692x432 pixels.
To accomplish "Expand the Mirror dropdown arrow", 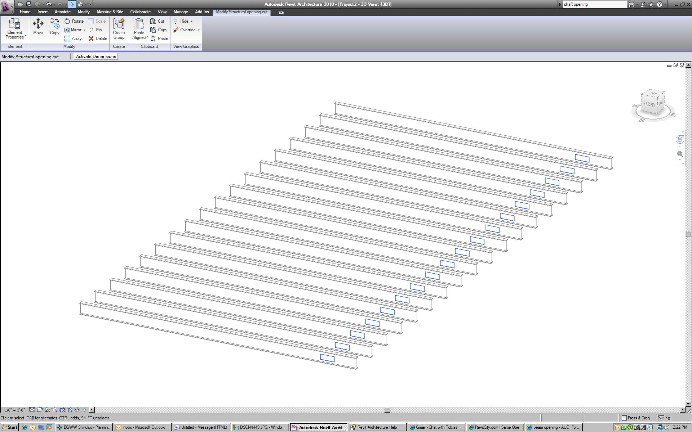I will (x=84, y=30).
